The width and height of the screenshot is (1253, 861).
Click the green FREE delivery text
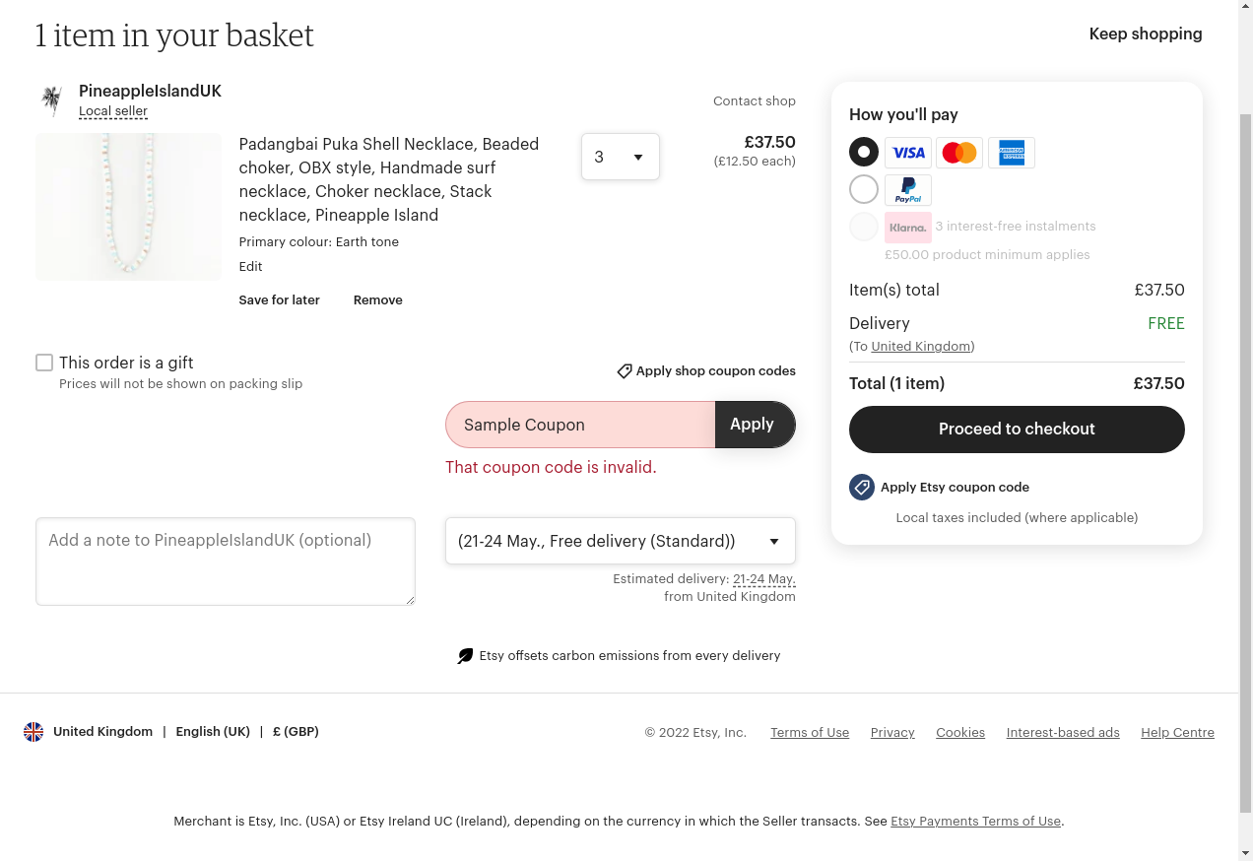point(1166,323)
